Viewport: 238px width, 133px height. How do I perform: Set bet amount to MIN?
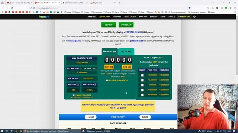pyautogui.click(x=89, y=69)
